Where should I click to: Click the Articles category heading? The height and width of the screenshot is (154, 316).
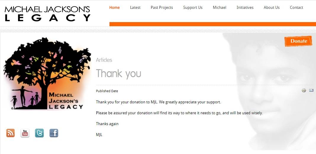[x=104, y=60]
